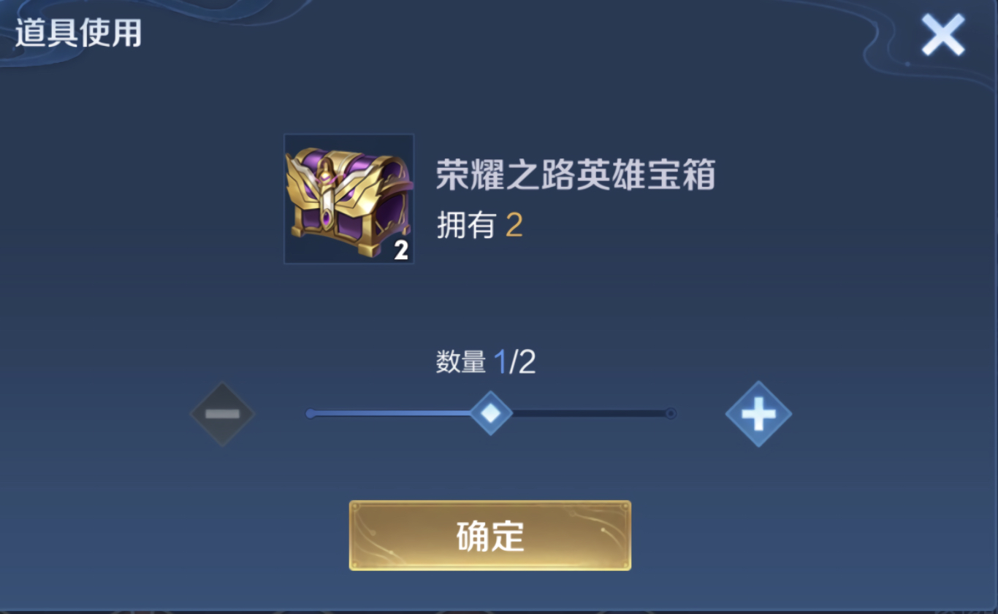The image size is (998, 614).
Task: Click the maximum quantity /2 text
Action: tap(522, 362)
